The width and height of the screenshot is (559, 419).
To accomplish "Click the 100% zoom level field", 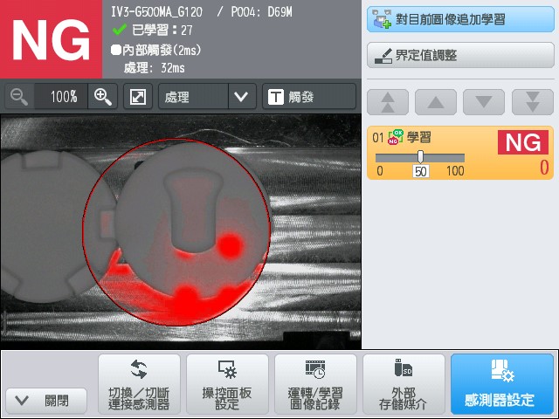I will (63, 96).
